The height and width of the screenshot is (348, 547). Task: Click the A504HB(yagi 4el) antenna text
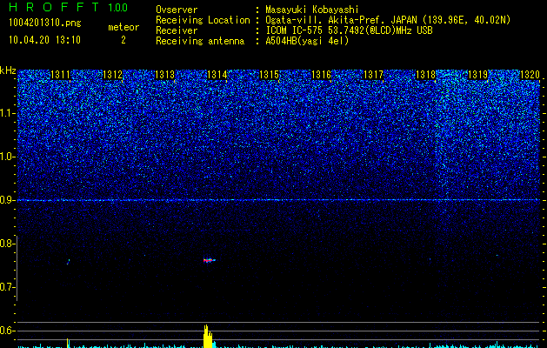click(x=307, y=41)
